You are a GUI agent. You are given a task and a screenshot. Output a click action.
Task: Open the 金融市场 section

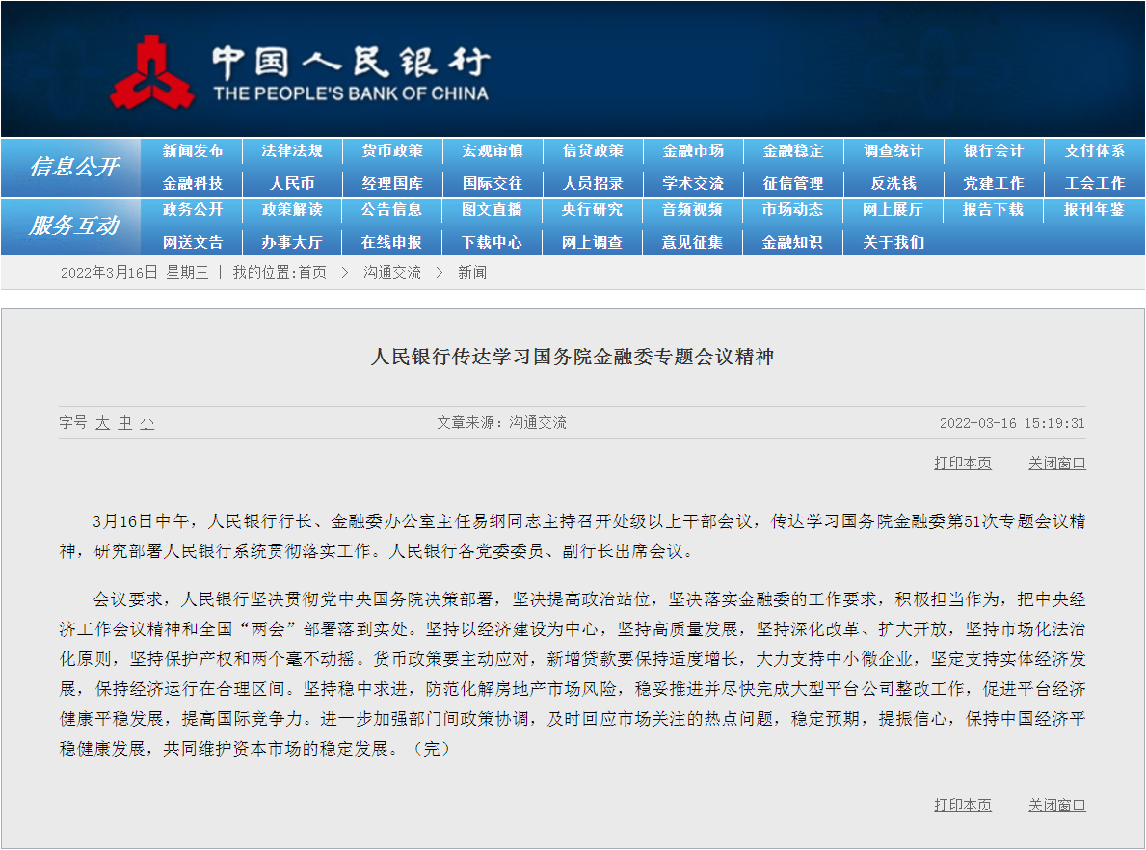693,150
